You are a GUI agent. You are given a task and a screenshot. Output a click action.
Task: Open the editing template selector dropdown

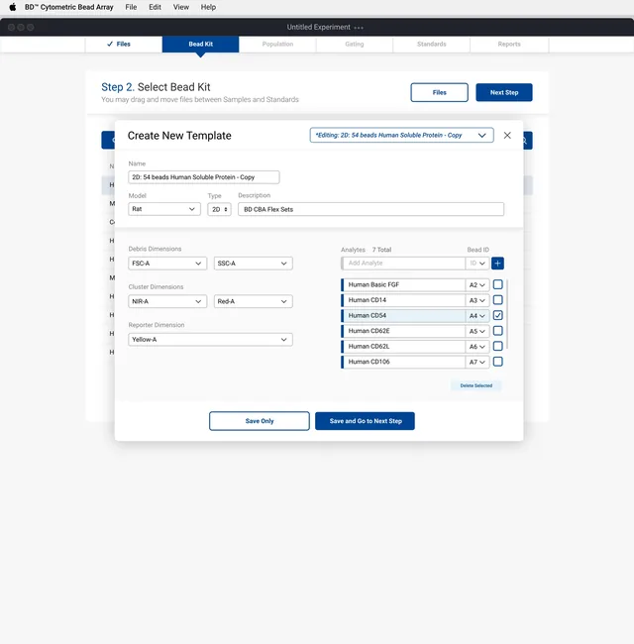point(401,135)
